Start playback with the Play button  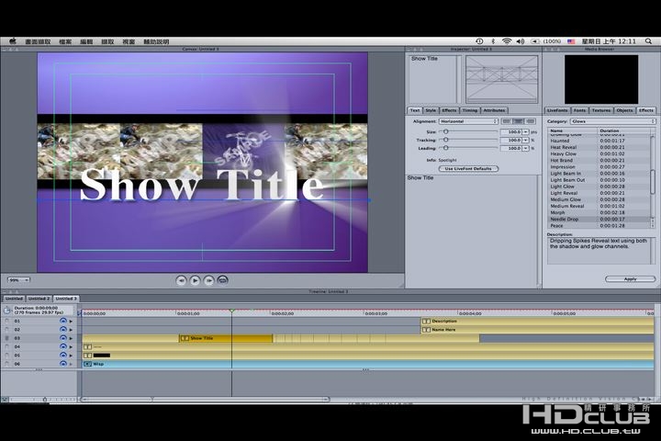[x=195, y=280]
